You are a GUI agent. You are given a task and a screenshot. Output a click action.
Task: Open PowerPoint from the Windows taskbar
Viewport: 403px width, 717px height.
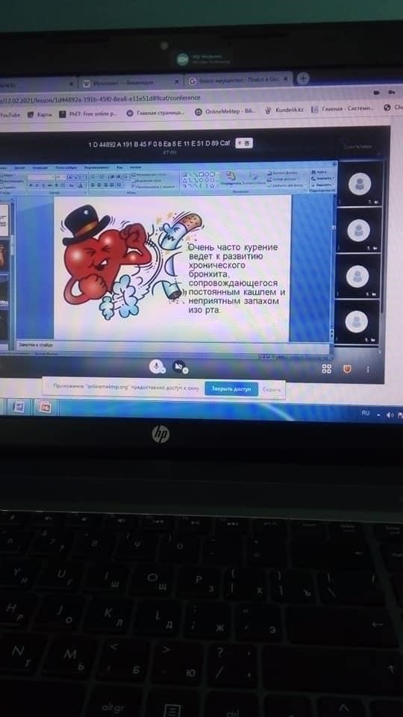pos(46,407)
